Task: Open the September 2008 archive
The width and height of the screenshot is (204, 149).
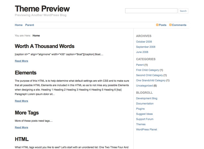Action: pos(146,47)
